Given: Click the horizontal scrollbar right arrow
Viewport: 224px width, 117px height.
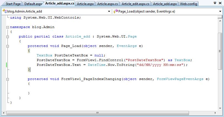Looking at the screenshot, I should pyautogui.click(x=215, y=113).
